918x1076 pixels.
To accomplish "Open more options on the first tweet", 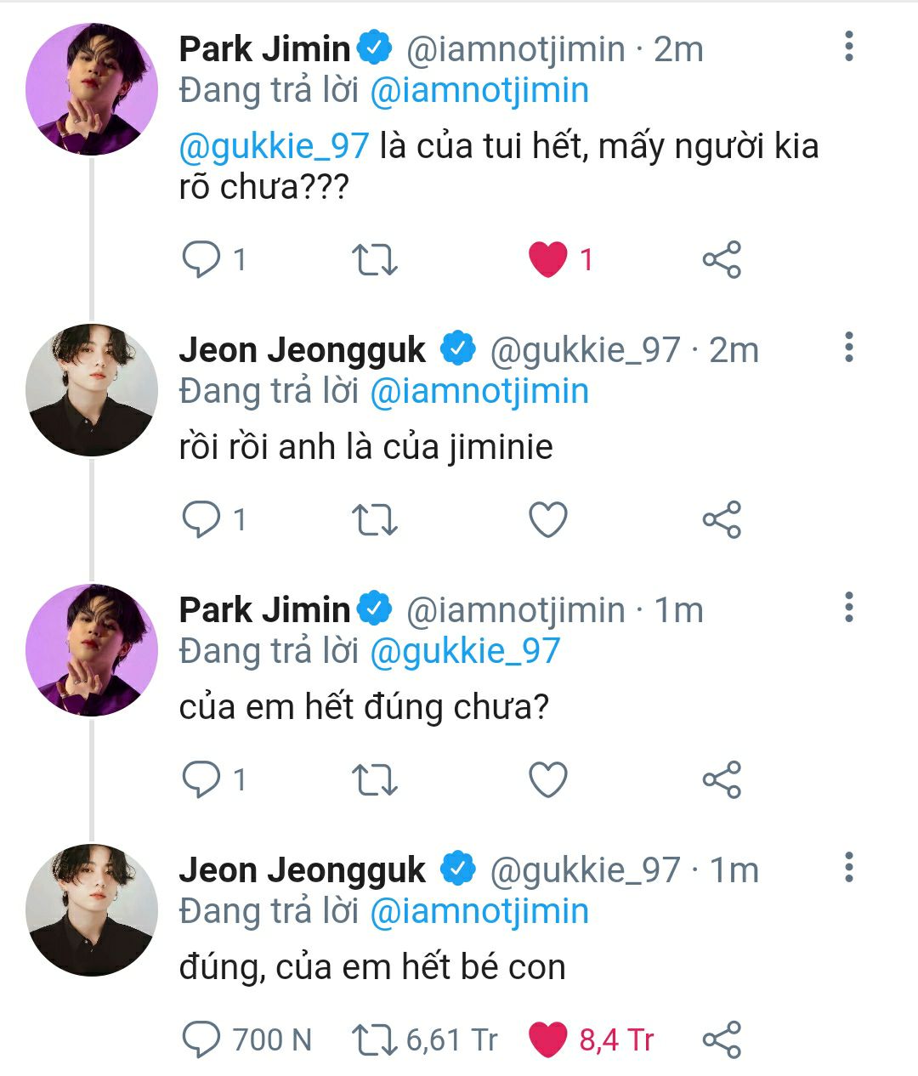I will [x=848, y=47].
